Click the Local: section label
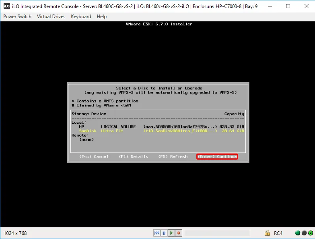This screenshot has height=239, width=315. coord(79,122)
